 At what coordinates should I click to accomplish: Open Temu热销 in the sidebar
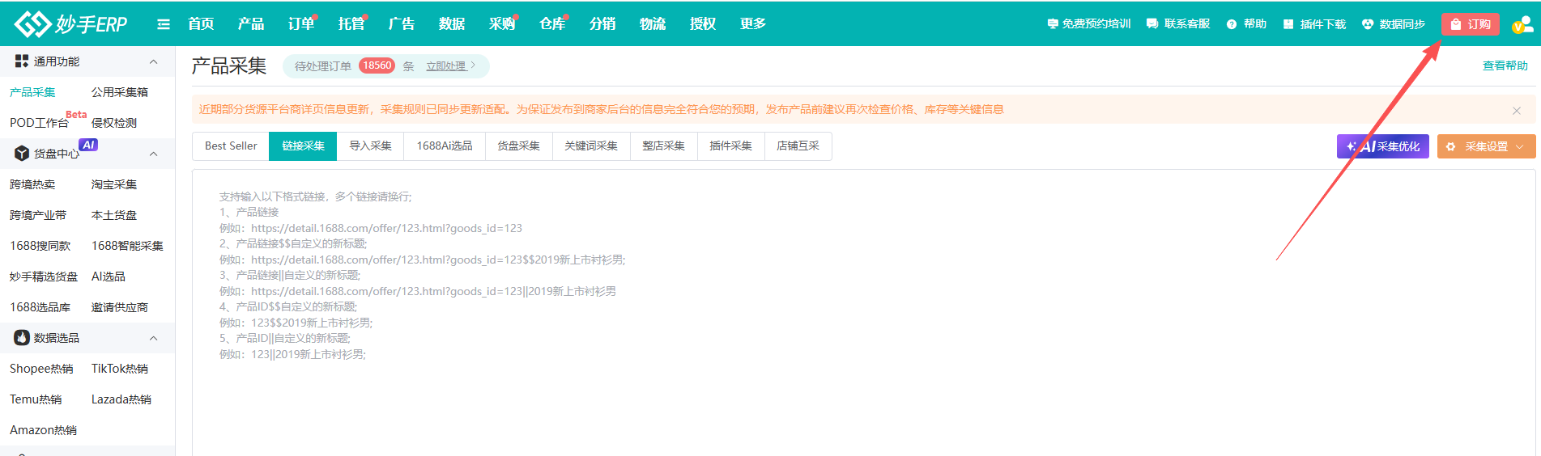coord(36,399)
